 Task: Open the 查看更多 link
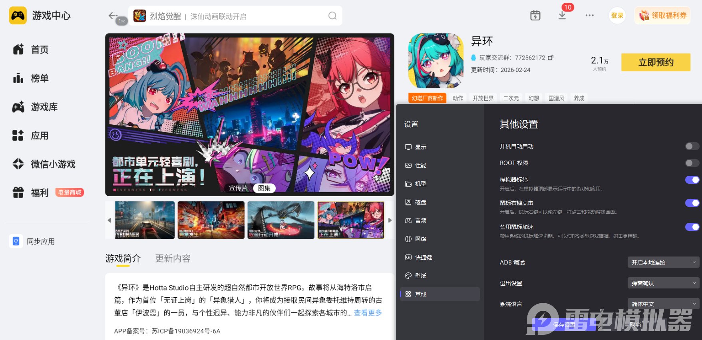(368, 313)
